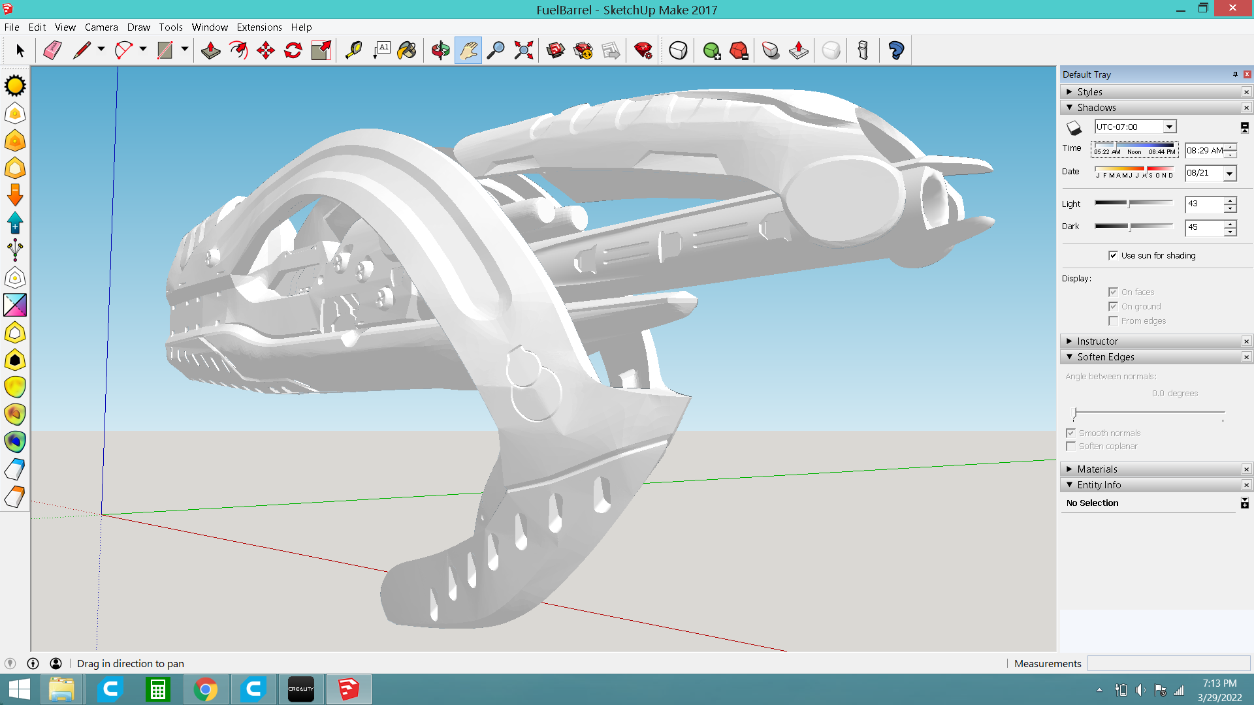Open the Extensions menu
Viewport: 1254px width, 705px height.
coord(259,27)
